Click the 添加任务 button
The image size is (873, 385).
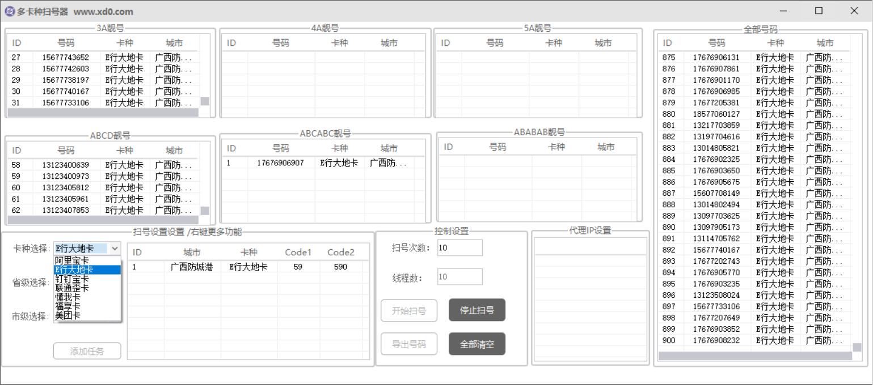[87, 351]
